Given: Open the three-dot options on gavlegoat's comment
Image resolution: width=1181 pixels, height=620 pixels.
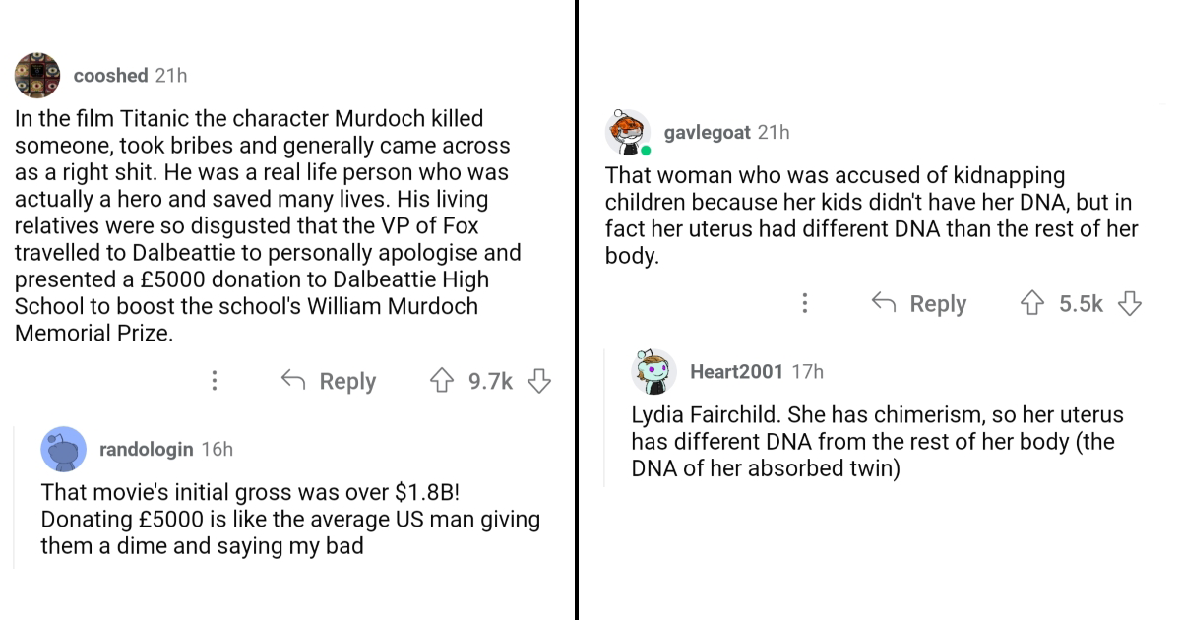Looking at the screenshot, I should tap(805, 303).
